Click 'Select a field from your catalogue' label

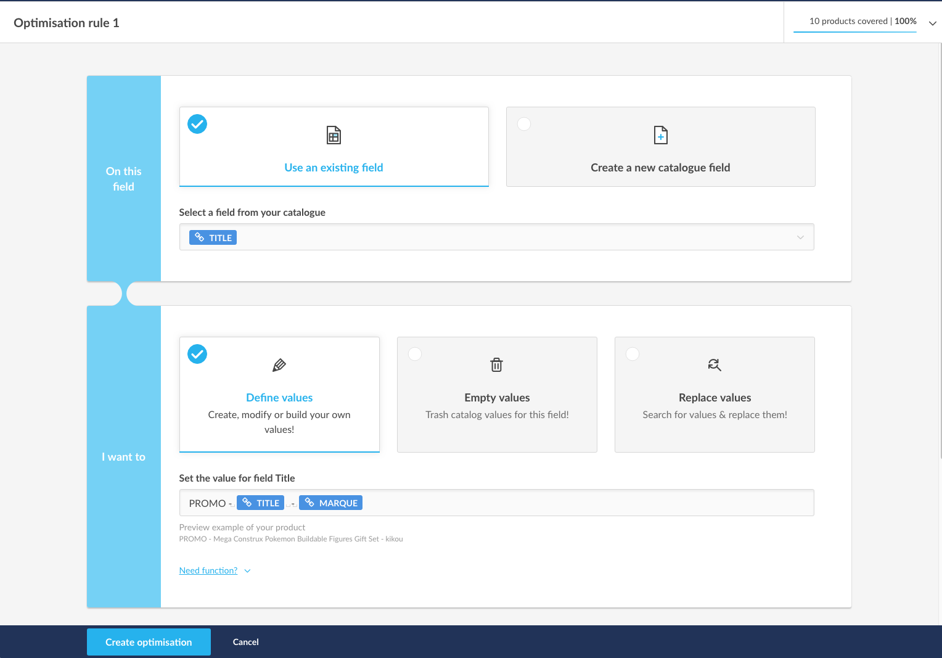click(x=252, y=212)
